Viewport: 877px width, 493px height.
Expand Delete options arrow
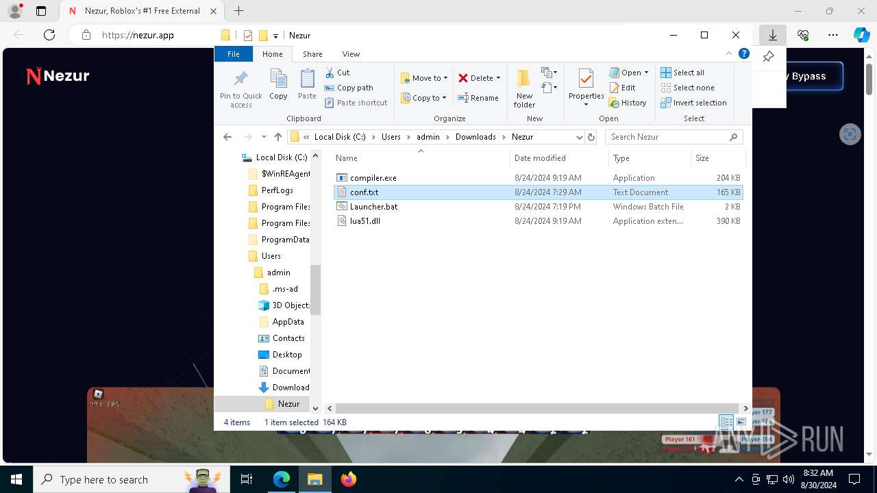click(x=498, y=78)
